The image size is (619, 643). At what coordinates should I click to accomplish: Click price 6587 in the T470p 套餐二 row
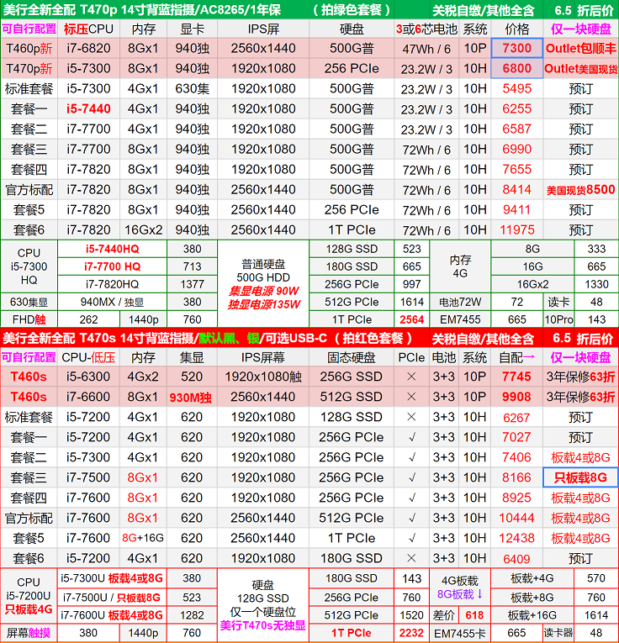pos(517,129)
